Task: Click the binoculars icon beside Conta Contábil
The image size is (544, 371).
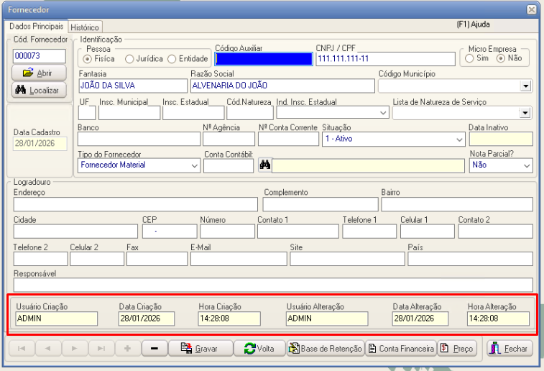Action: [x=264, y=165]
